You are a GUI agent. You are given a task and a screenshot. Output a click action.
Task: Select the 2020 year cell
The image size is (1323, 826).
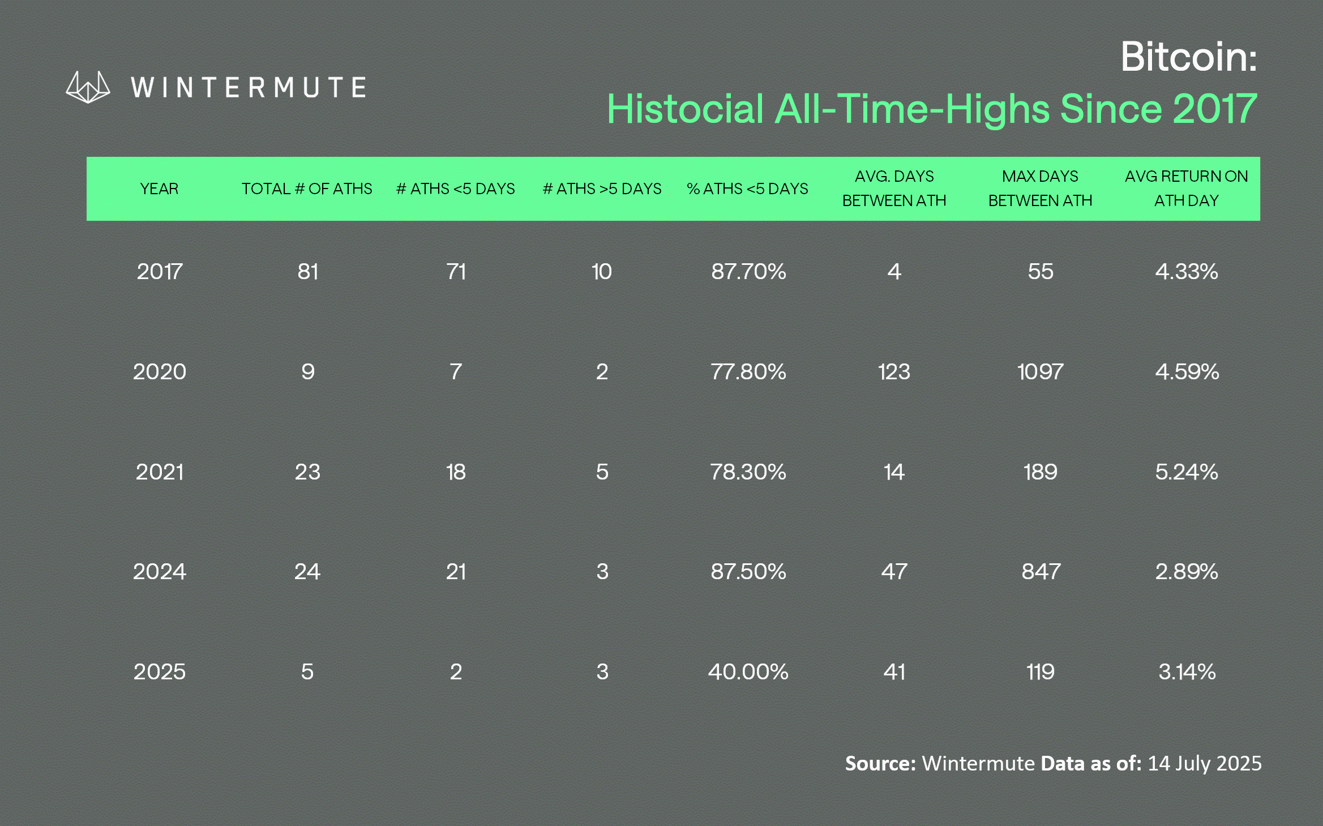pos(160,372)
